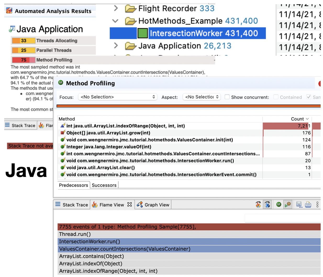Collapse the HotMethods_Example folder
This screenshot has width=323, height=277.
coord(115,21)
